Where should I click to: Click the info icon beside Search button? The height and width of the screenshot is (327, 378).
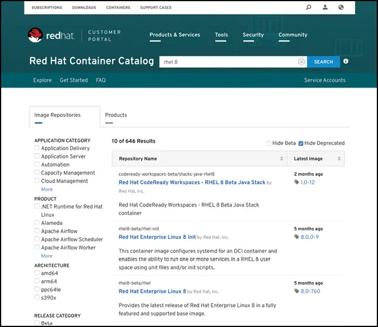click(x=346, y=61)
